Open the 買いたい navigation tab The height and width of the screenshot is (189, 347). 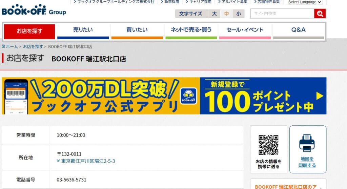click(x=137, y=31)
